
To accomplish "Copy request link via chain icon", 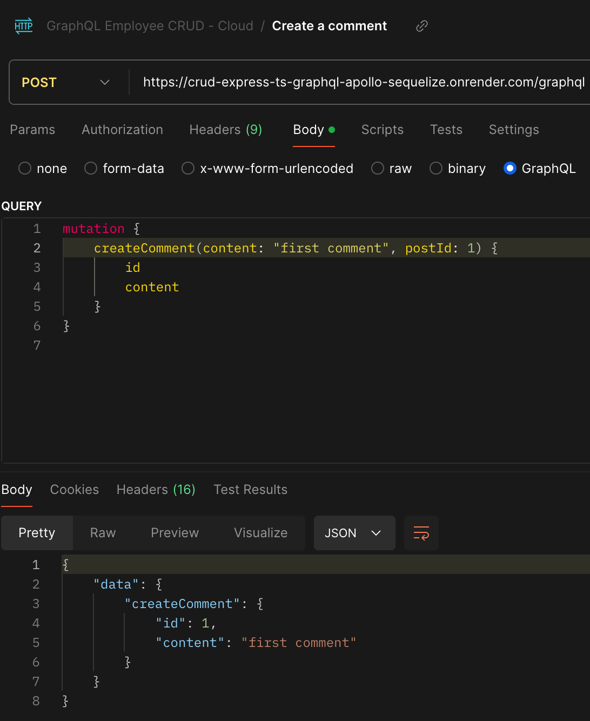I will [x=422, y=26].
